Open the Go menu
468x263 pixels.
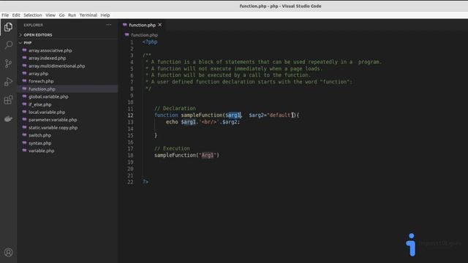tap(61, 15)
